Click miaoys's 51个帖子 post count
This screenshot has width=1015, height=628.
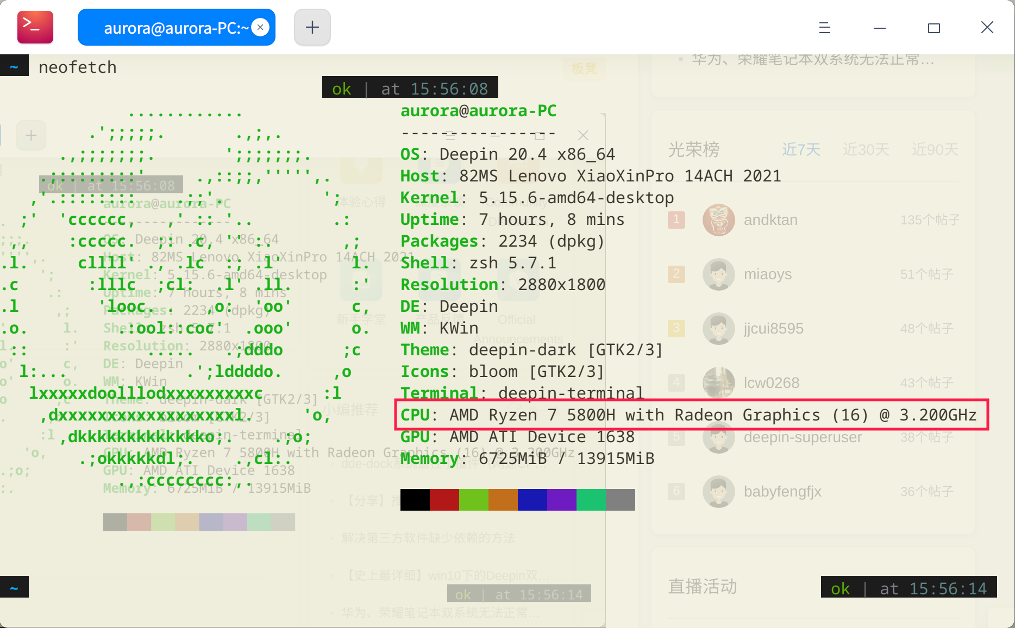pos(927,274)
